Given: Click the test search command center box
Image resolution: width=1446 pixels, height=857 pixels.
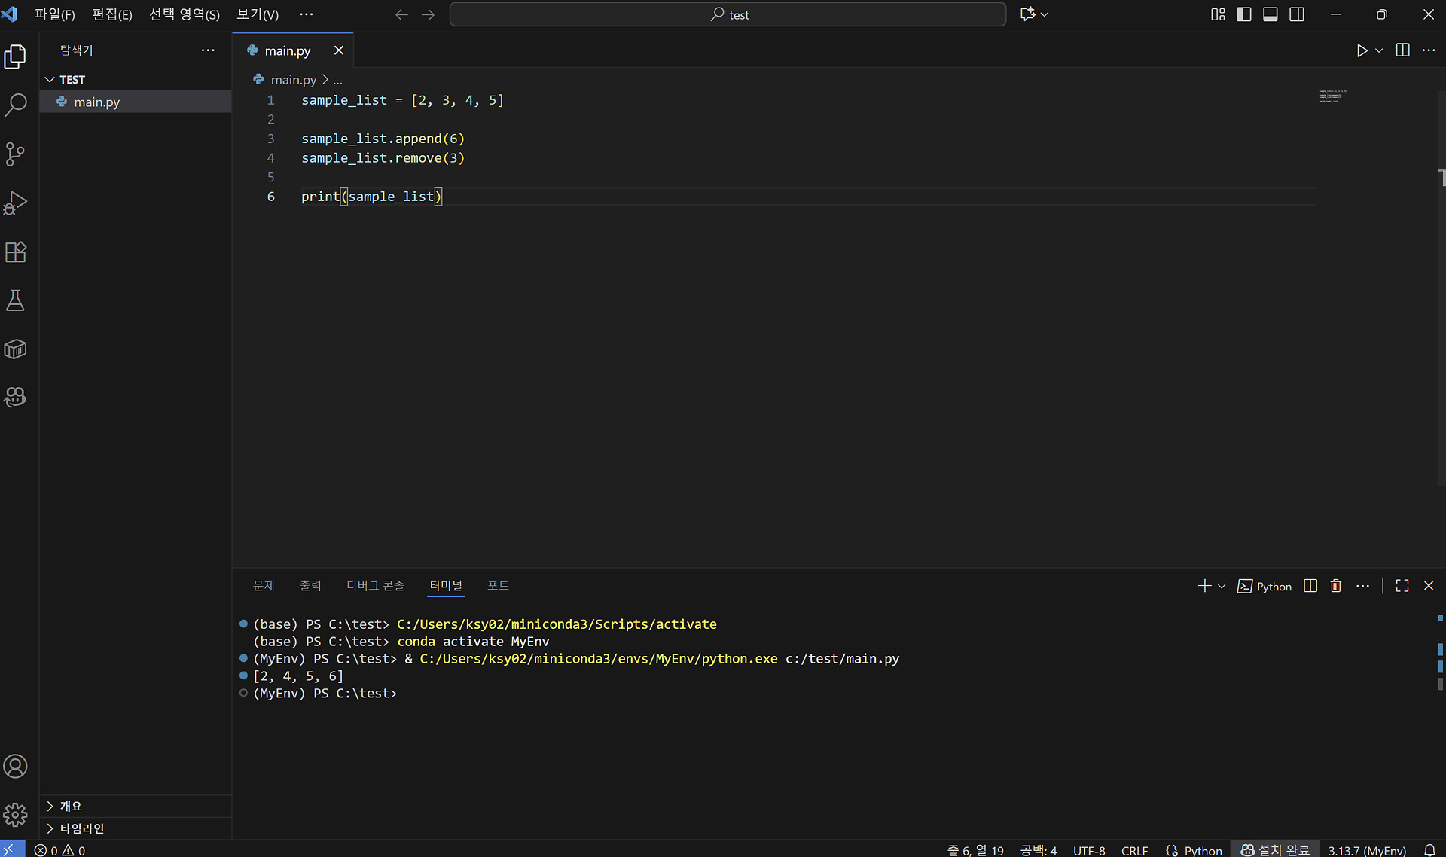Looking at the screenshot, I should coord(728,14).
